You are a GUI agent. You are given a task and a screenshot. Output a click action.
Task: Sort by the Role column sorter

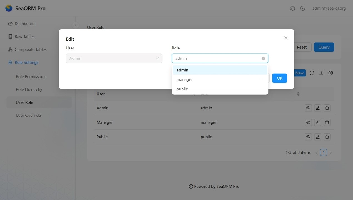pyautogui.click(x=298, y=94)
